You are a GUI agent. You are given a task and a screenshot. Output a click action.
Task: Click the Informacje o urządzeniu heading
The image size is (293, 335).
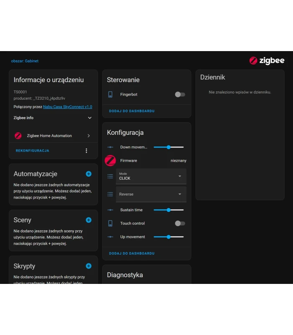(49, 80)
